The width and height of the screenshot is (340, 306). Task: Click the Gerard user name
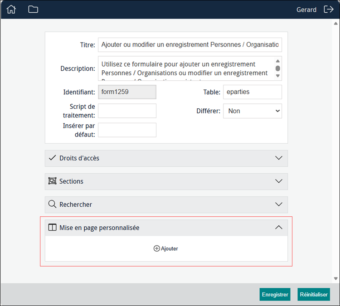(x=306, y=10)
